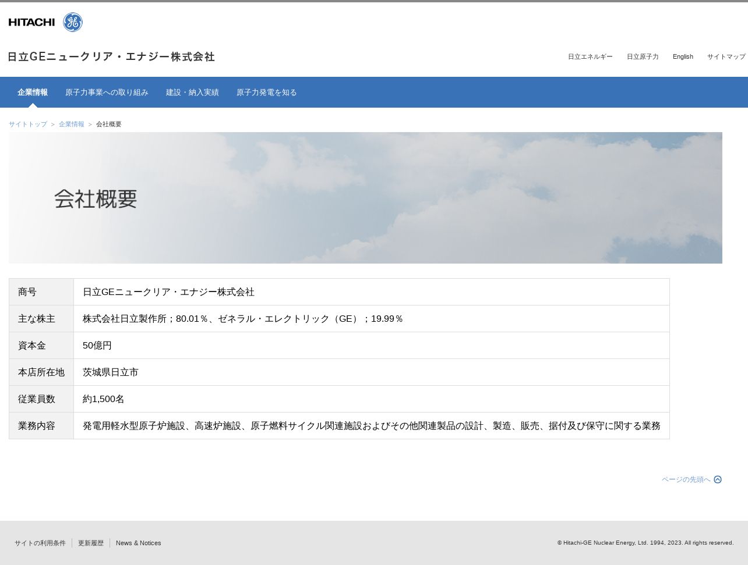
Task: Click the Hitachi-GE Nuclear Energy copyright notice
Action: [x=645, y=543]
